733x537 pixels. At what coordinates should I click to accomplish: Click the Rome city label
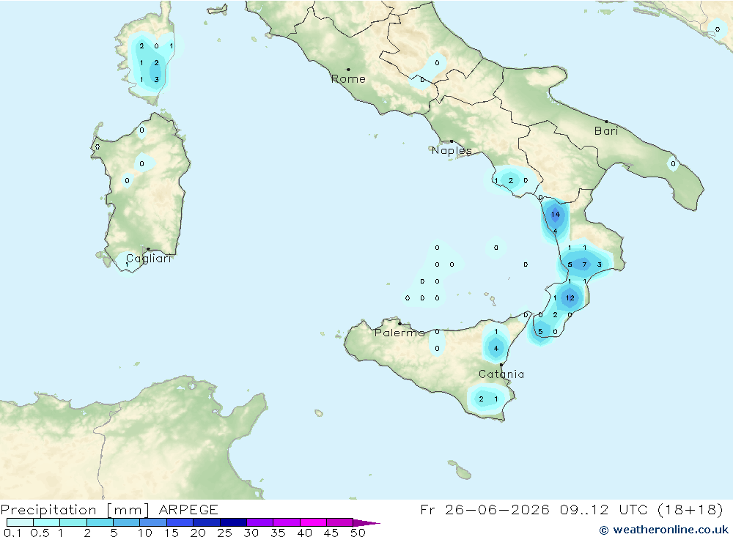coord(348,79)
